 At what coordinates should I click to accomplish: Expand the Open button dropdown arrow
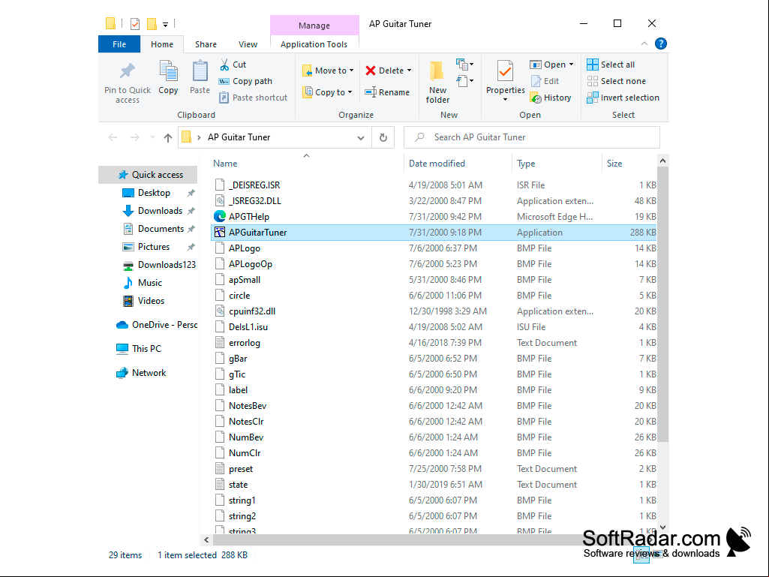(571, 65)
